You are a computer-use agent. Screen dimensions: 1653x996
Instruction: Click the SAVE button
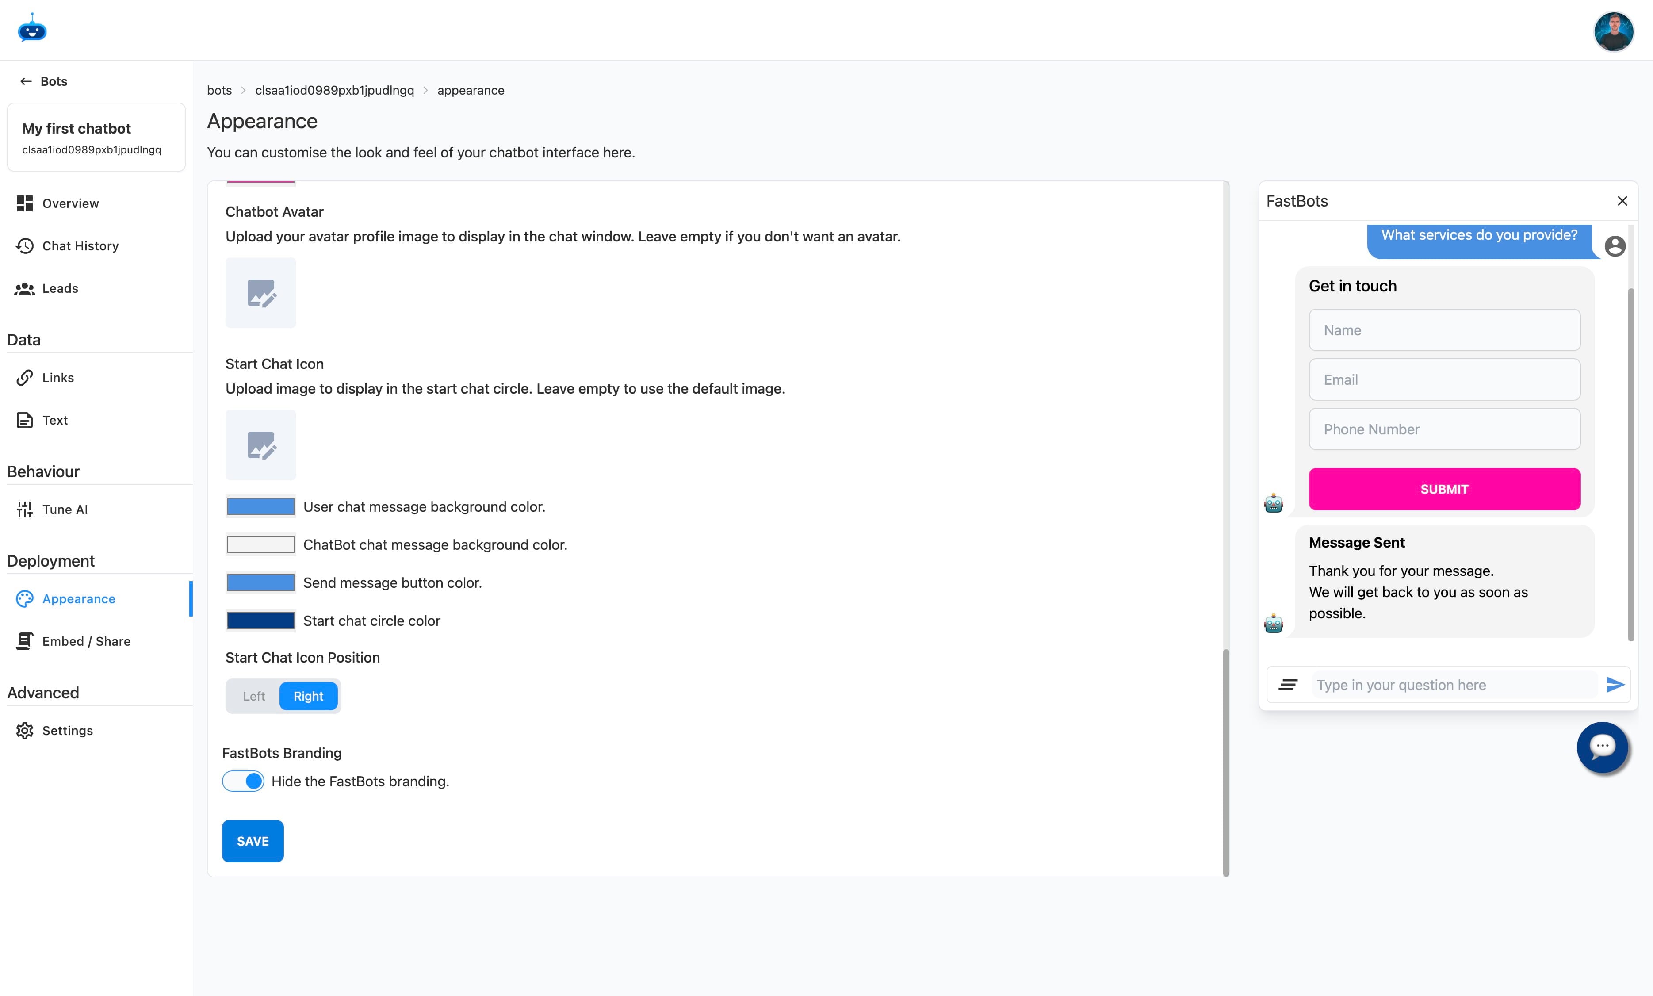point(252,841)
